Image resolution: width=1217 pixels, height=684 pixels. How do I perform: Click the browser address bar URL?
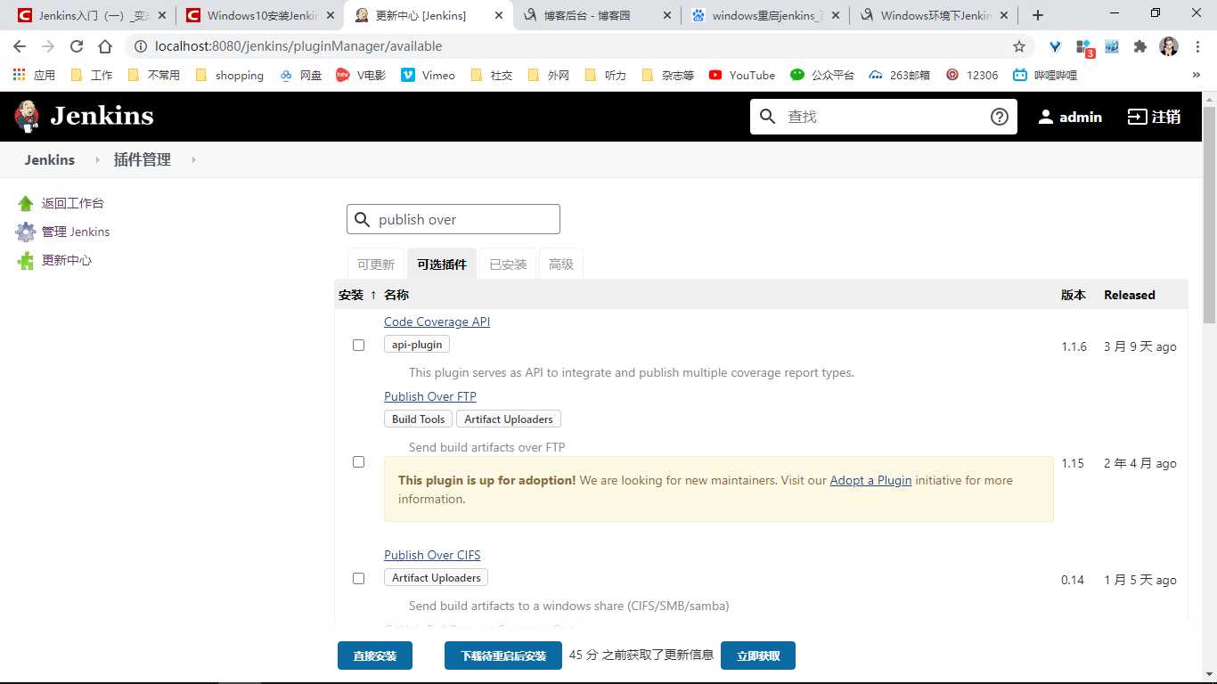[x=298, y=46]
